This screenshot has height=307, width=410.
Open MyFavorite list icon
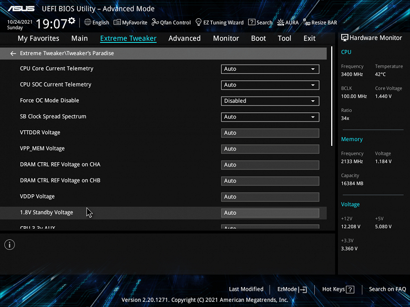pyautogui.click(x=117, y=22)
